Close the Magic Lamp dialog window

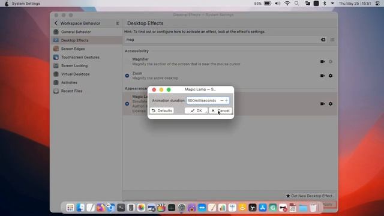154,89
